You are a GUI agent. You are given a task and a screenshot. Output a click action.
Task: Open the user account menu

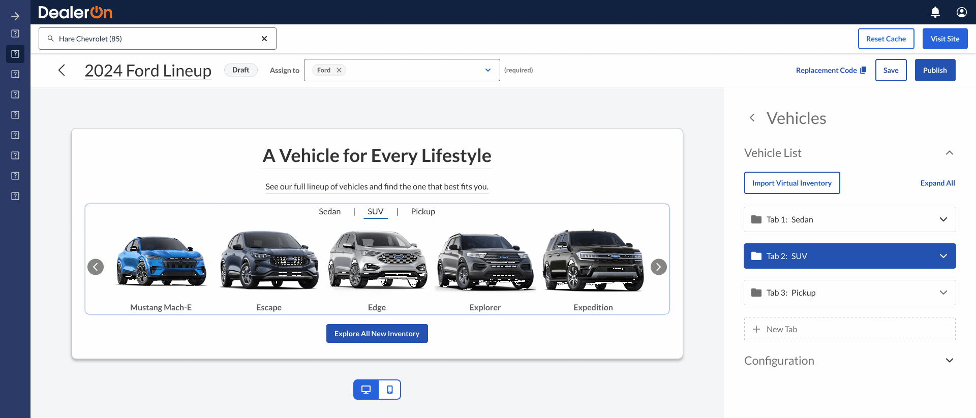coord(961,12)
